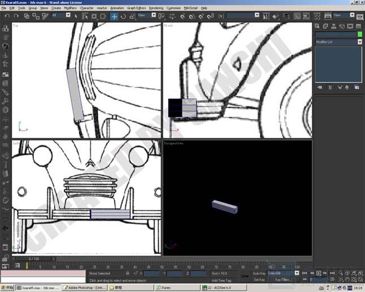Switch to the Motion command panel tab
This screenshot has height=292, width=365.
click(x=342, y=26)
